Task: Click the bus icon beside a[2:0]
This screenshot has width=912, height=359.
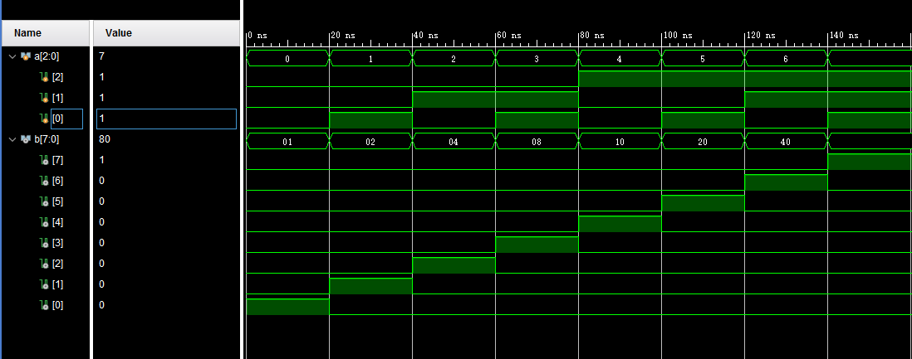Action: point(26,56)
